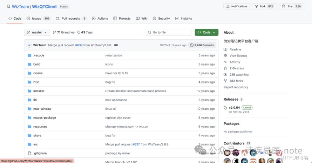Open pull request #637 link in commit
Viewport: 312px width, 163px height.
[79, 45]
